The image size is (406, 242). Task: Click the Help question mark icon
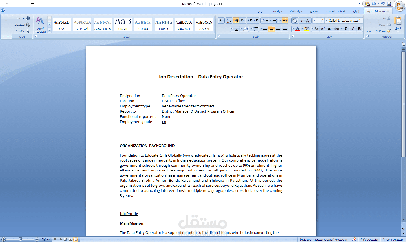[x=3, y=10]
